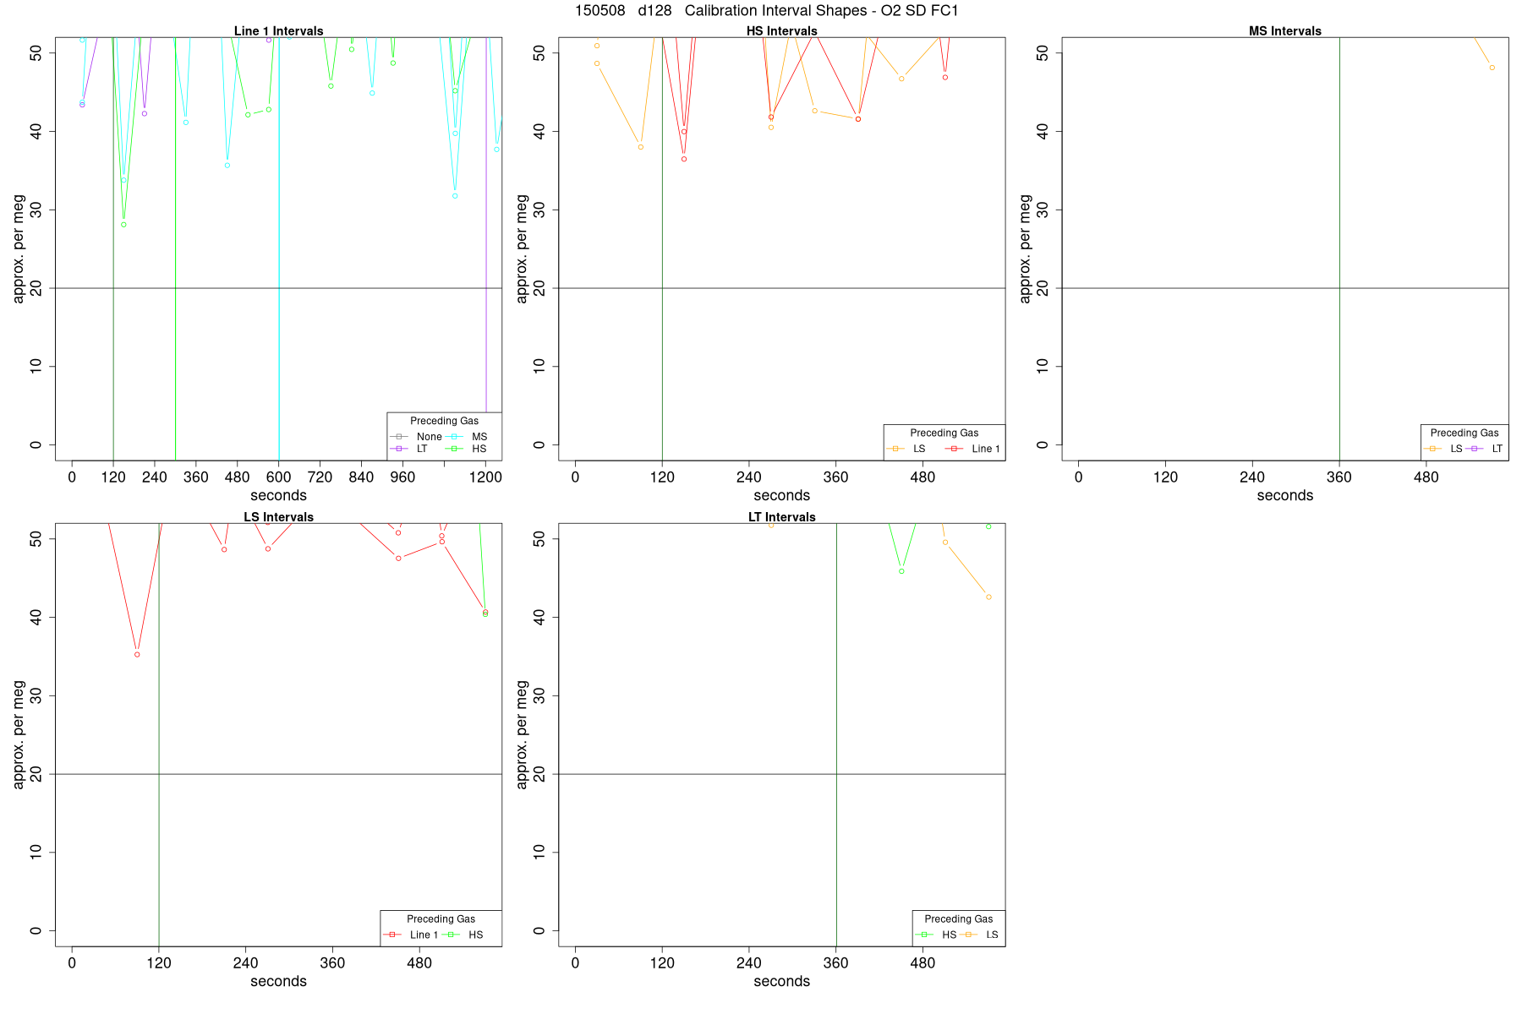1522x1014 pixels.
Task: Click the green vertical line in MS plot
Action: 1339,248
